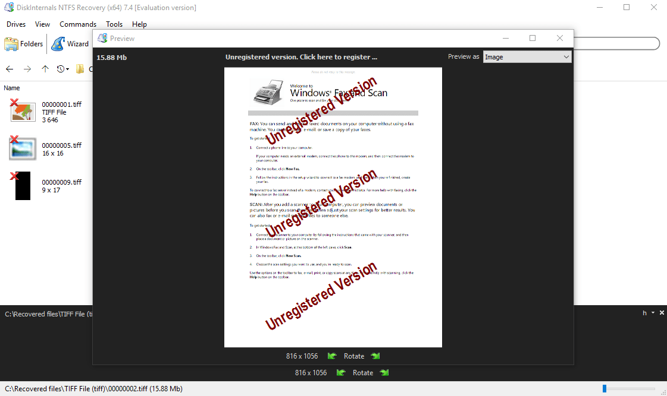Rotate left in the bottom docked preview panel
The image size is (667, 396).
click(x=341, y=373)
